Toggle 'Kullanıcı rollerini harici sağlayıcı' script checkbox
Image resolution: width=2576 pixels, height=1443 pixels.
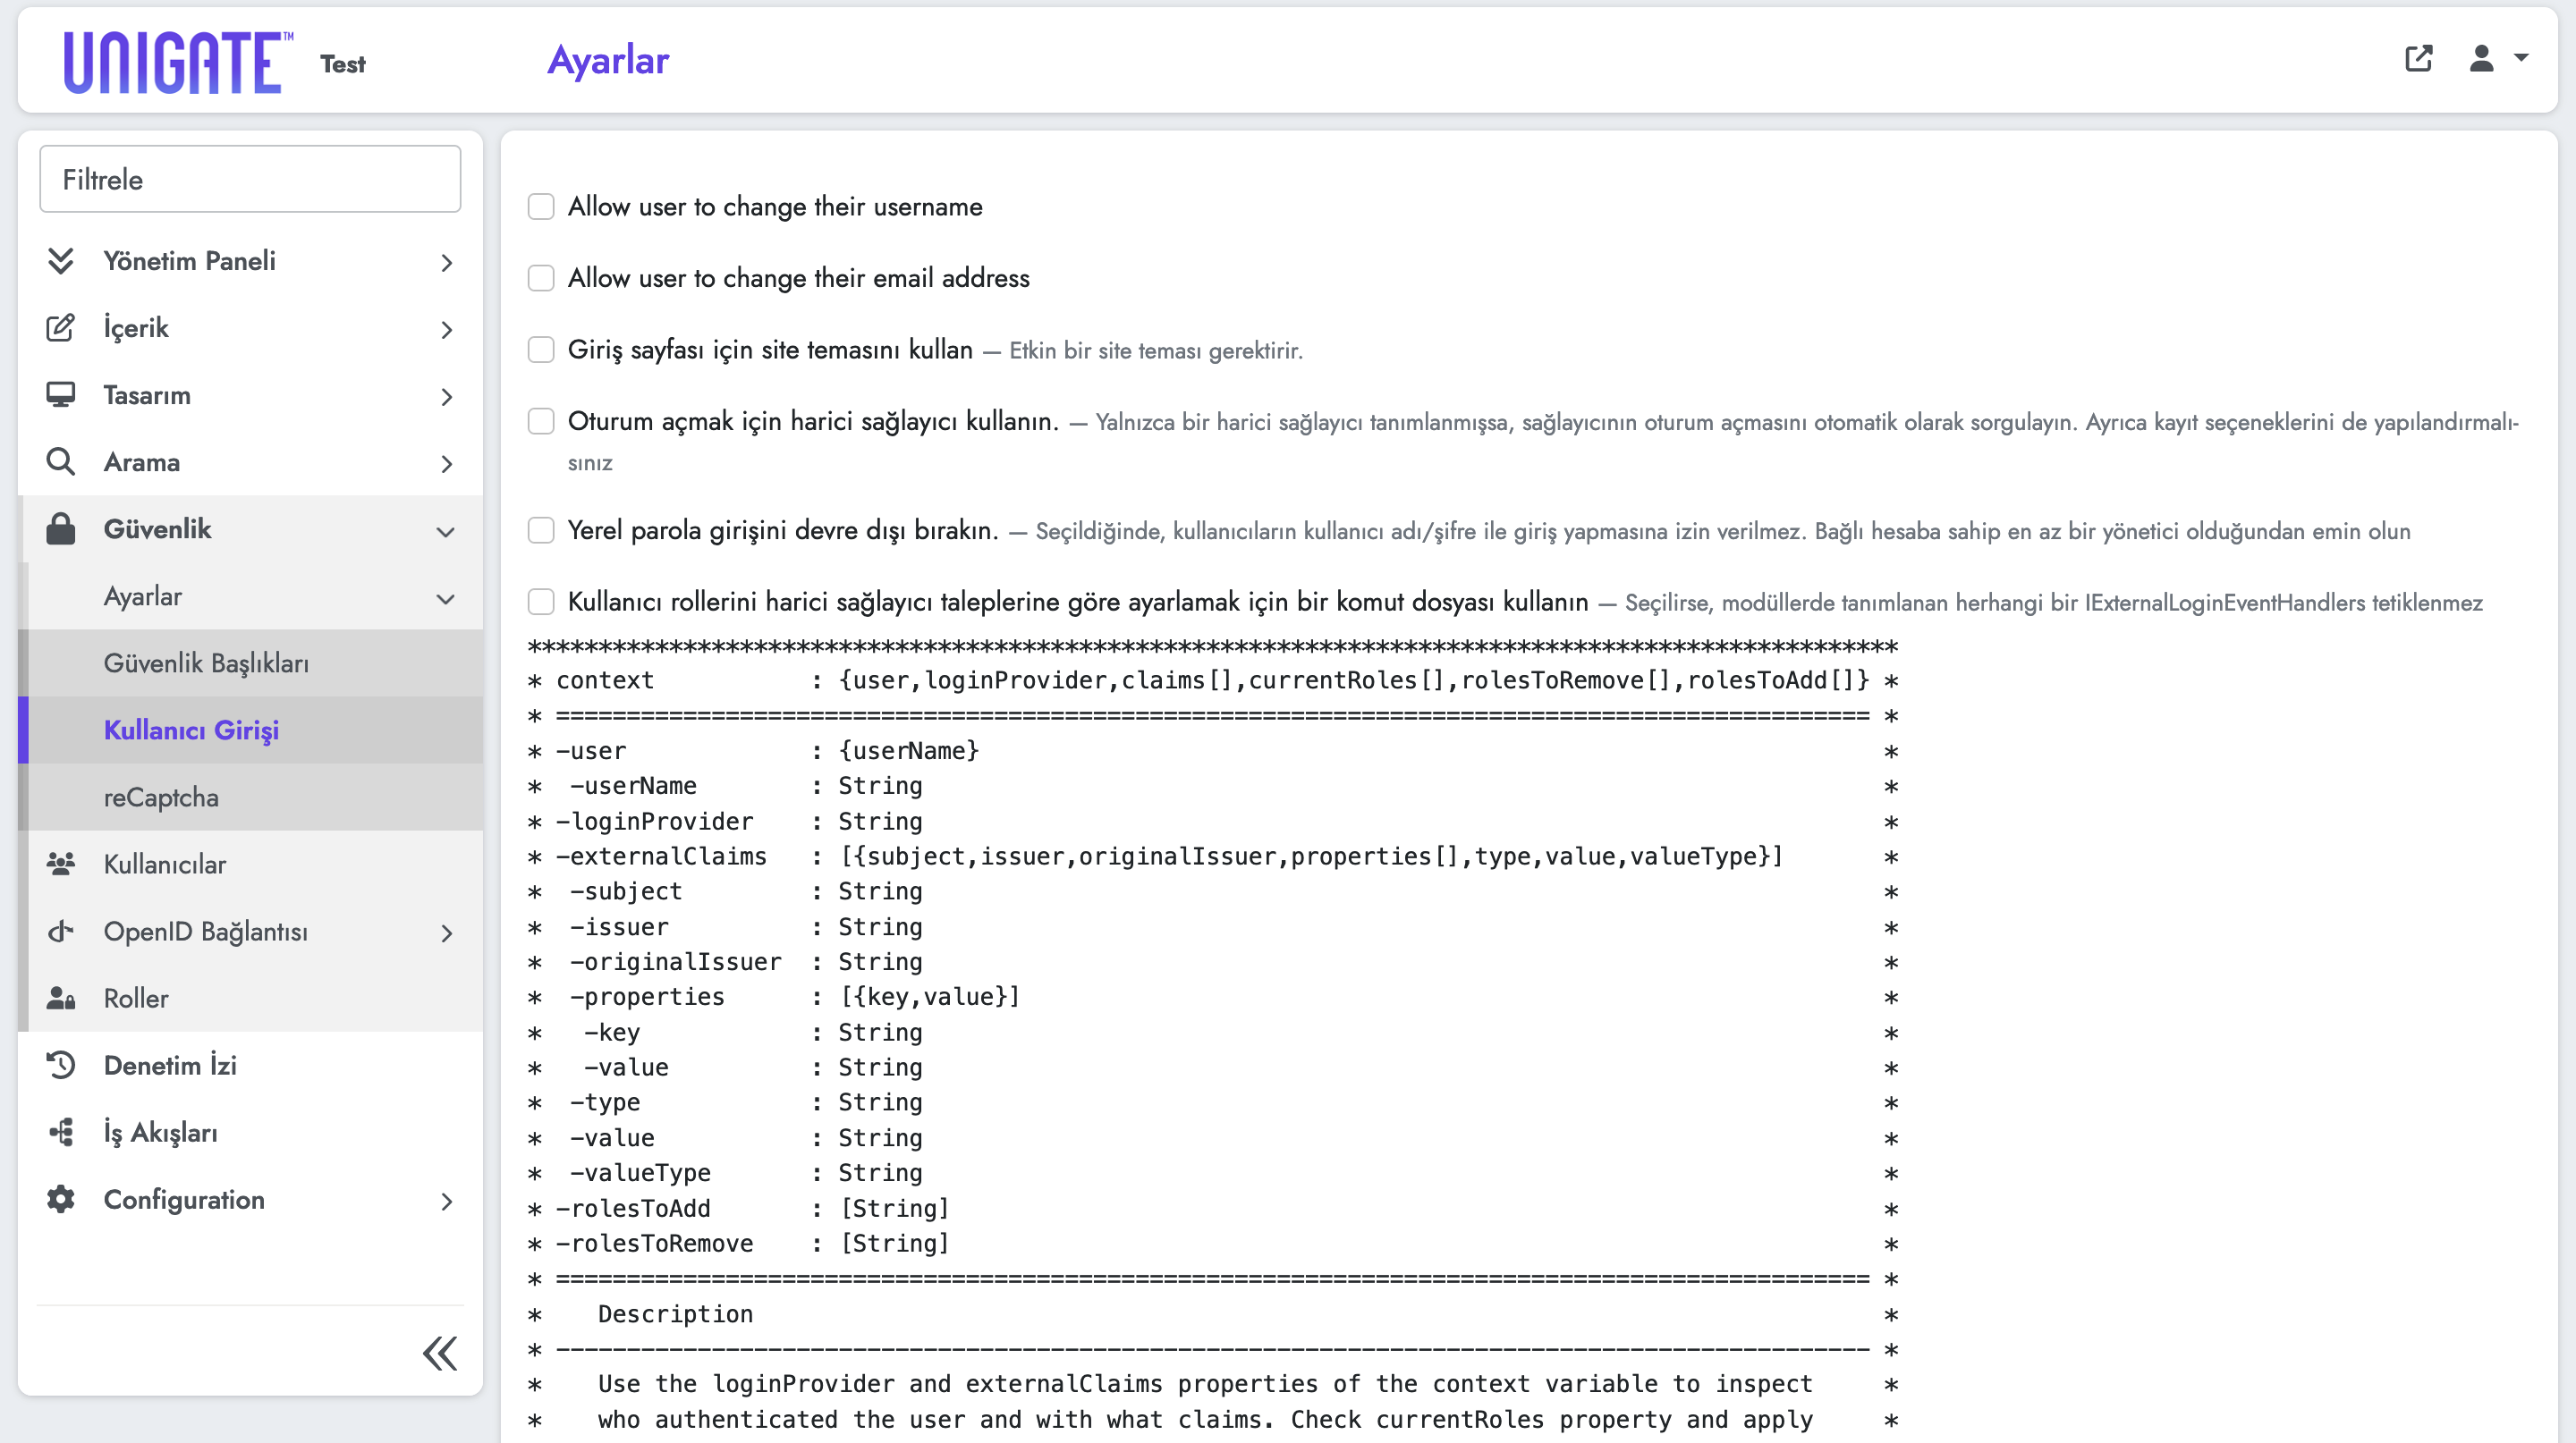pos(541,602)
